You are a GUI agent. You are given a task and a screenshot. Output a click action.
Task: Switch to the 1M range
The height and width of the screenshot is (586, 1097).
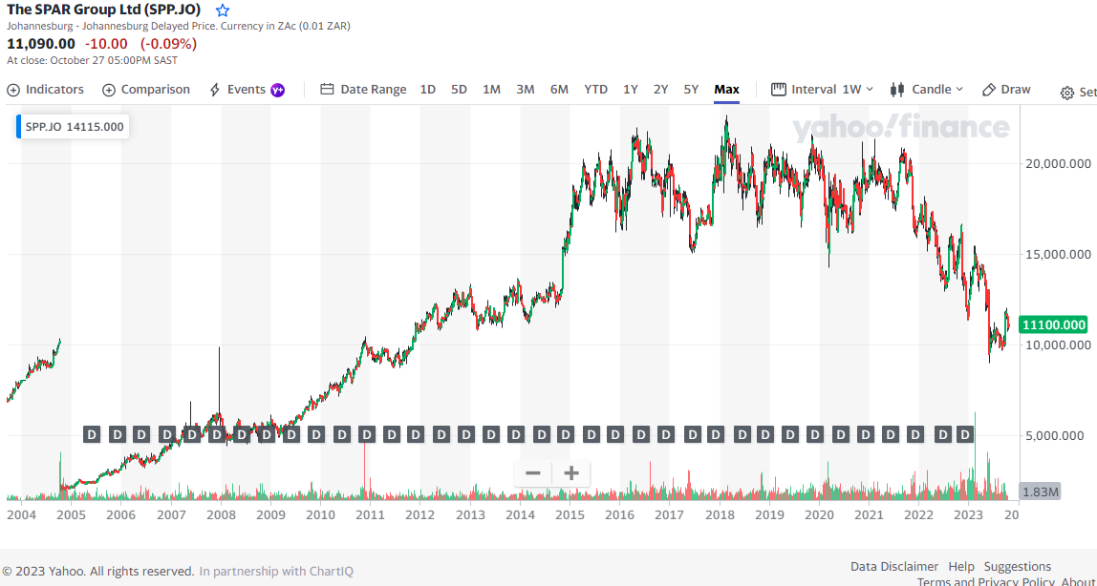pos(492,90)
